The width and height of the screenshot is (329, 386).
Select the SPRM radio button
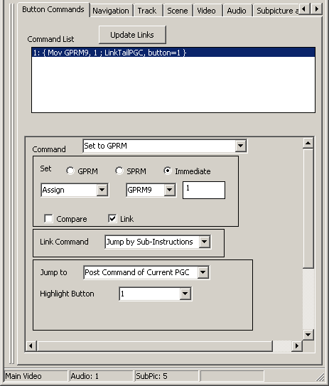pos(119,171)
